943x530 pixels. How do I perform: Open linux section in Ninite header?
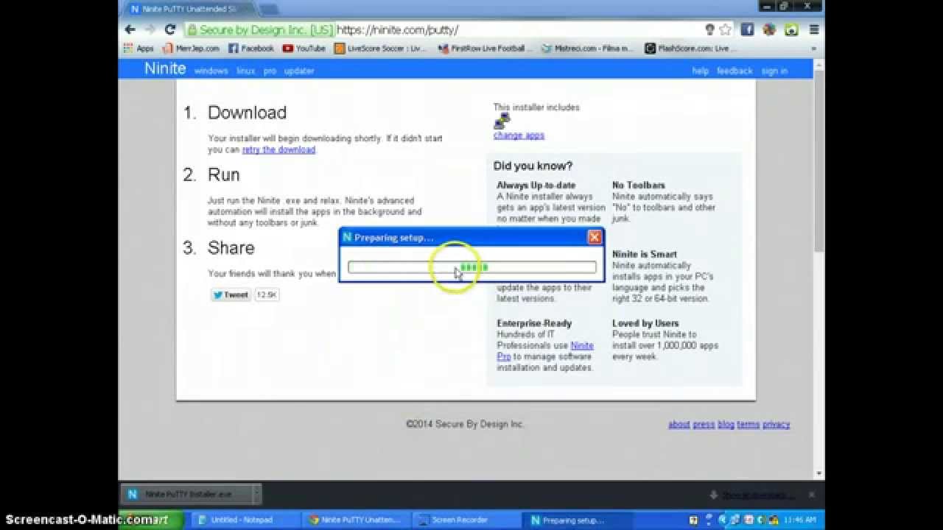[x=245, y=71]
